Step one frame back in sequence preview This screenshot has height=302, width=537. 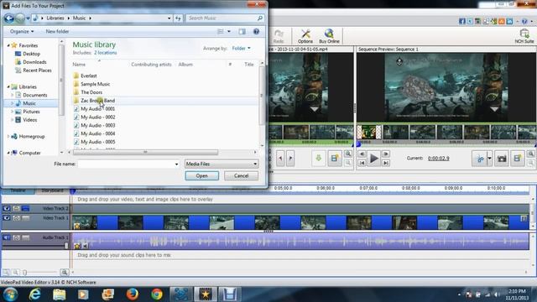tap(362, 154)
